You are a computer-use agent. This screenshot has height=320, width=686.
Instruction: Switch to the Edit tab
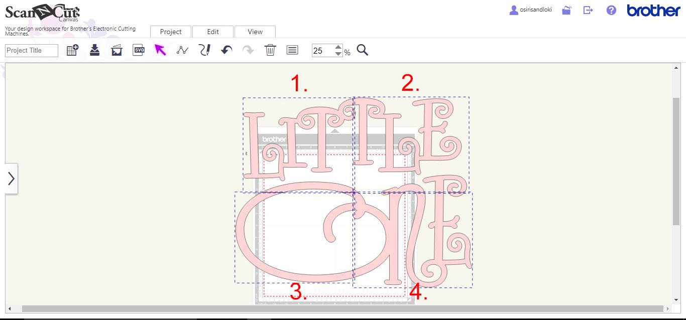(213, 32)
